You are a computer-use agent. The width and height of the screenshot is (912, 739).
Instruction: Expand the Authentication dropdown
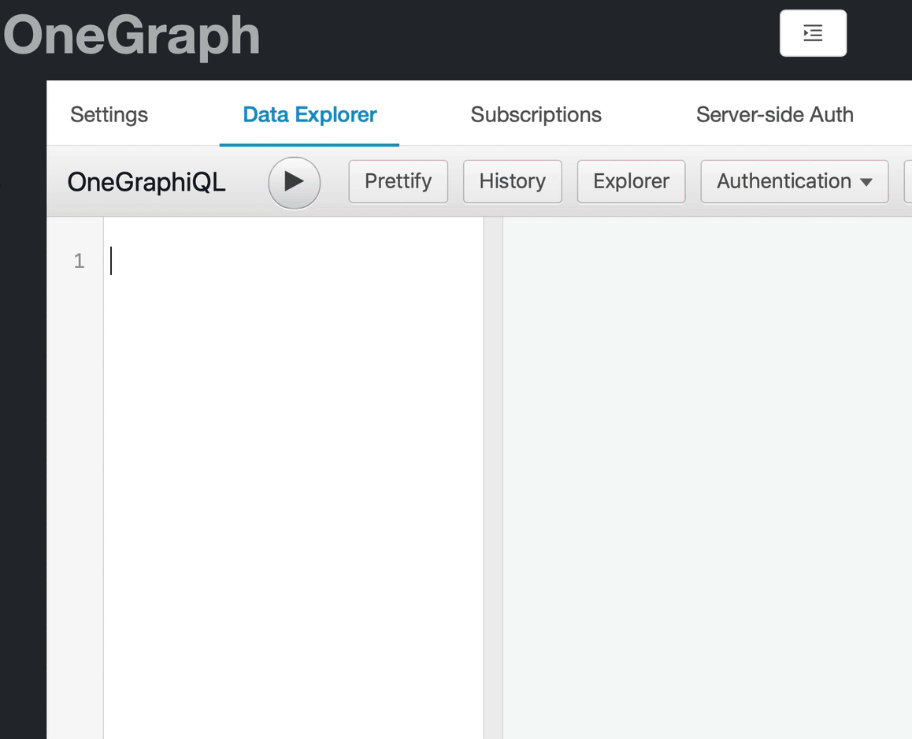(794, 181)
